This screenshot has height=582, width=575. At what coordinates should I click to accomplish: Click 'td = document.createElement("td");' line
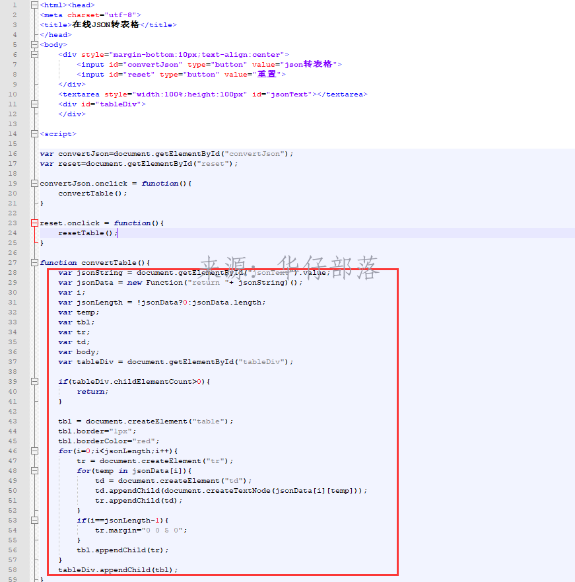[x=174, y=481]
